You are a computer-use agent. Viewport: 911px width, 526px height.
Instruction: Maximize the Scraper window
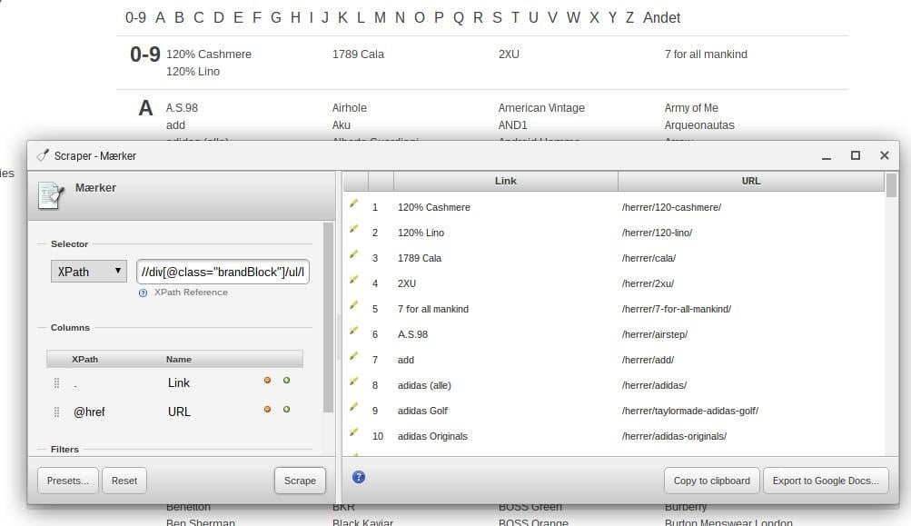pos(856,155)
